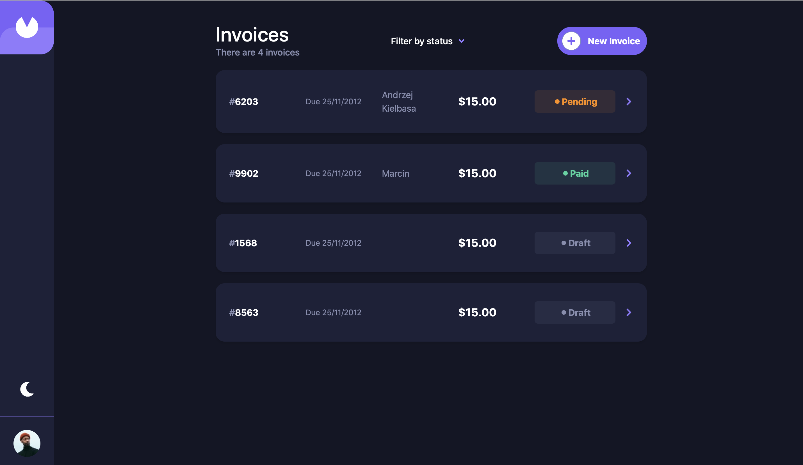Select the Invoices page heading
Screen dimensions: 803x465
pos(252,34)
